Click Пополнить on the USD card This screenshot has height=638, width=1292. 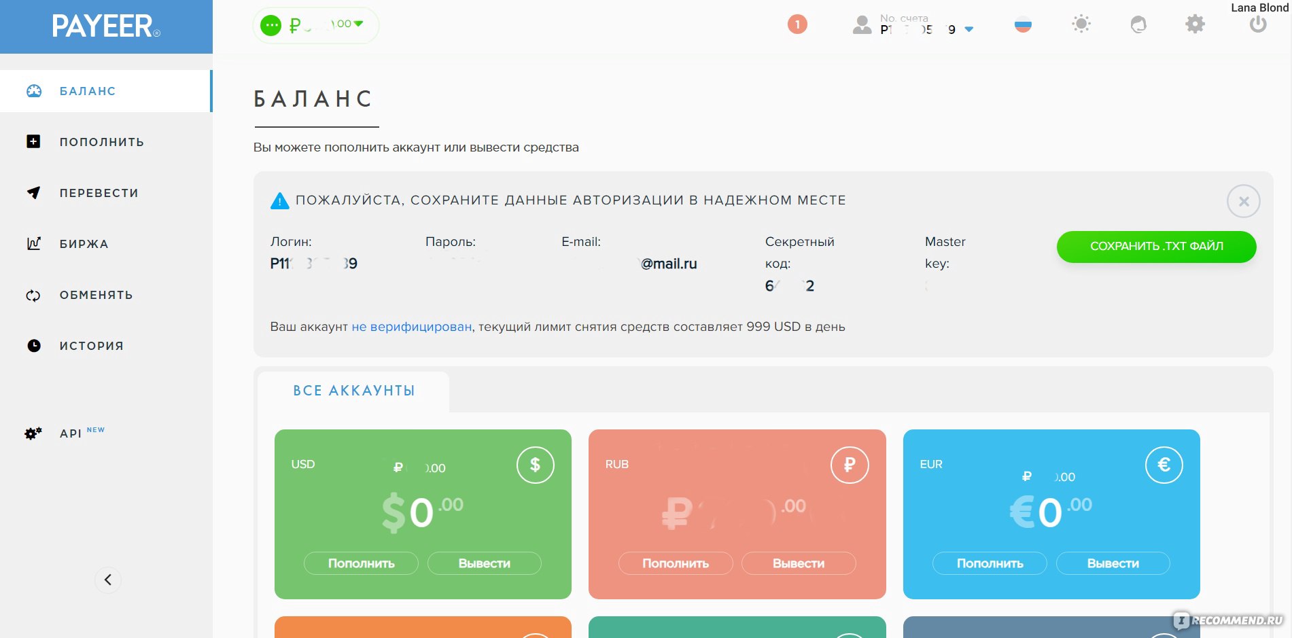361,563
